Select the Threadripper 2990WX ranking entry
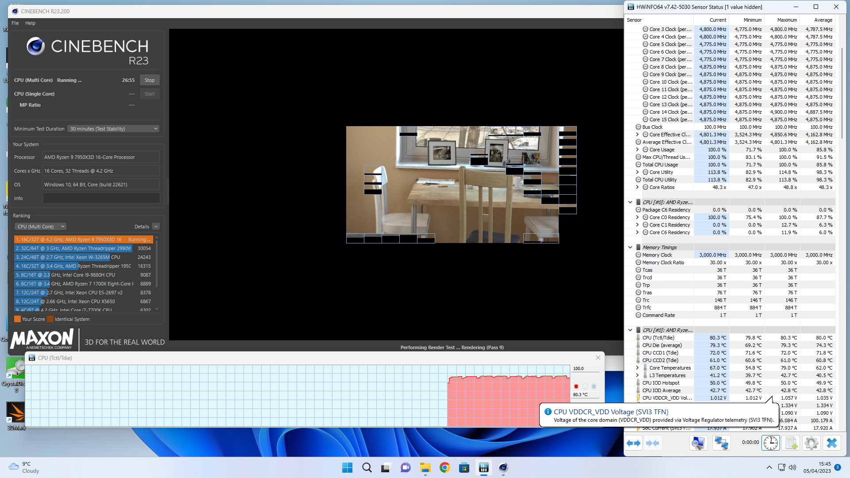 point(73,248)
